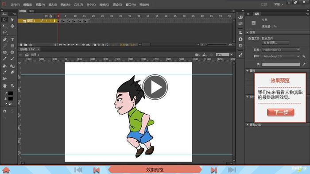Select the Zoom magnifier tool
Screen dimensions: 310x174
pos(12,85)
